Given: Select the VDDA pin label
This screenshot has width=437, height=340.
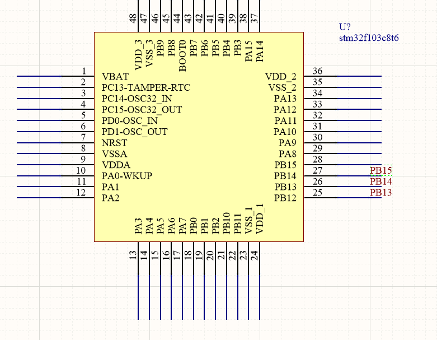Looking at the screenshot, I should tap(116, 165).
